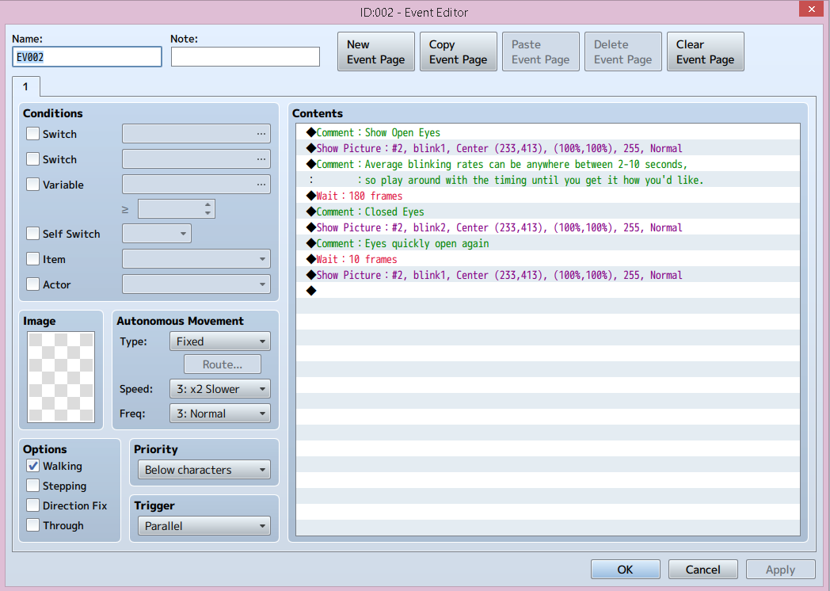Viewport: 830px width, 591px height.
Task: Select the 'Closed Eyes' comment line
Action: 548,212
